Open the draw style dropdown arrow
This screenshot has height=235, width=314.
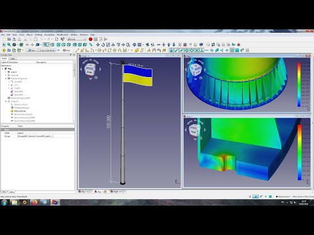point(17,45)
